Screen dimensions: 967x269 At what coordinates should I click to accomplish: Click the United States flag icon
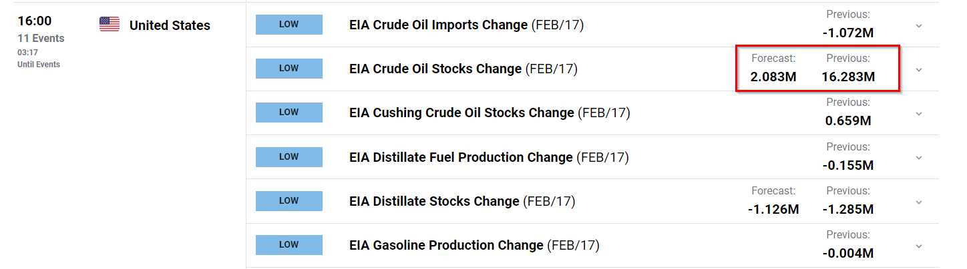pyautogui.click(x=110, y=25)
